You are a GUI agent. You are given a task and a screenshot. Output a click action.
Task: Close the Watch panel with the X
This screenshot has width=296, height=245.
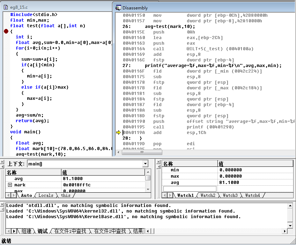tap(158, 162)
